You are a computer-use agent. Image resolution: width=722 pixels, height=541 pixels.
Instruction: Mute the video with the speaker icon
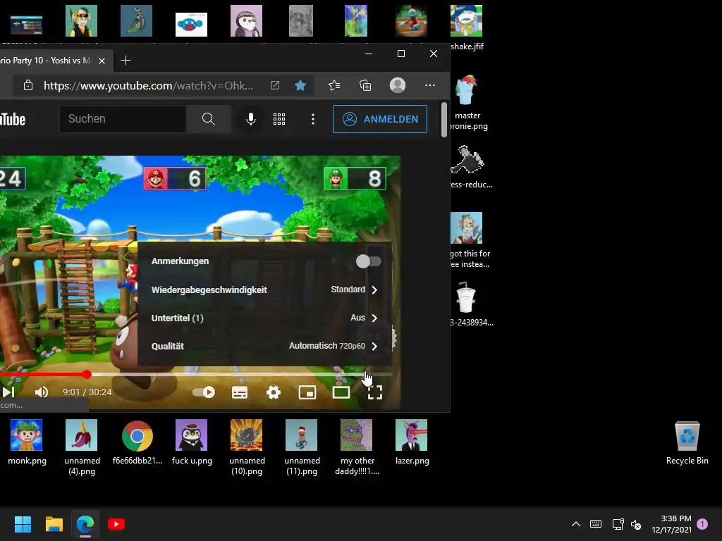42,392
